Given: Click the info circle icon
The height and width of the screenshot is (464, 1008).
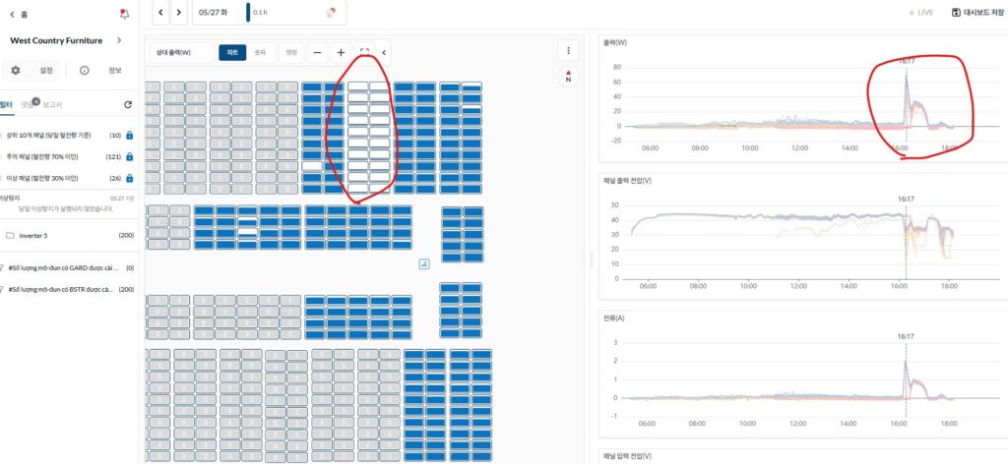Looking at the screenshot, I should tap(85, 71).
